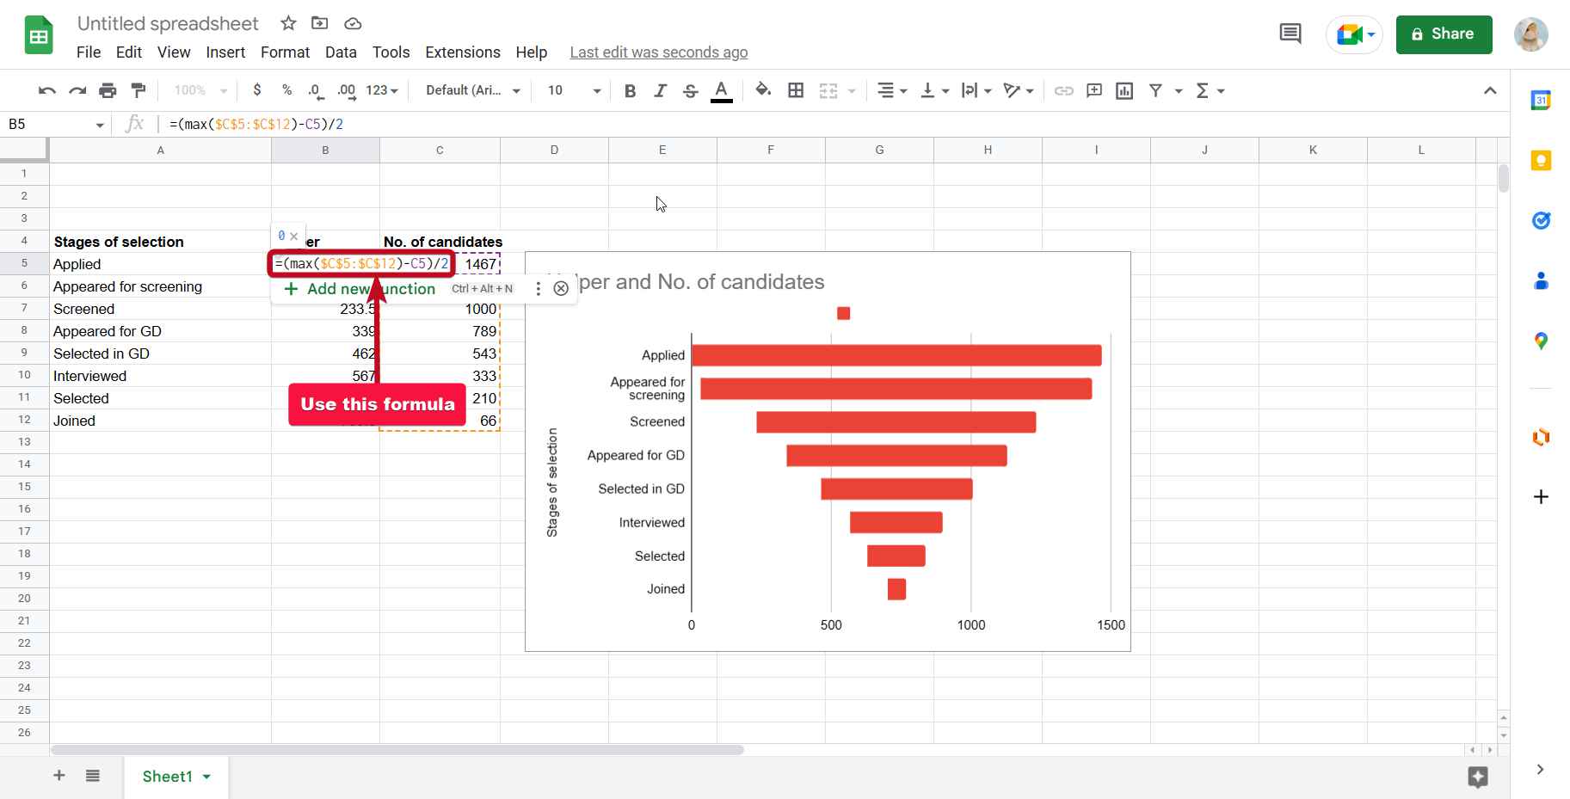This screenshot has width=1570, height=799.
Task: Click the Undo arrow icon
Action: pyautogui.click(x=47, y=90)
